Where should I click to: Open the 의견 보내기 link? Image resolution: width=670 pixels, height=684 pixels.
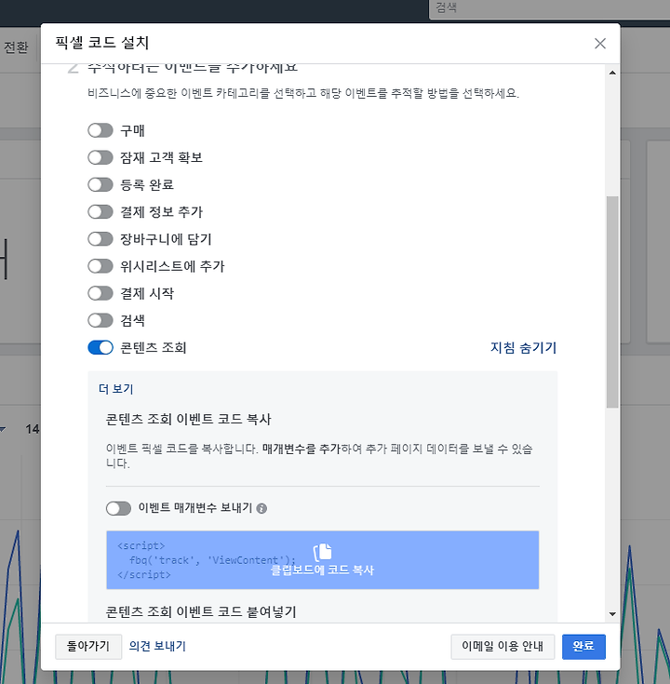(157, 646)
